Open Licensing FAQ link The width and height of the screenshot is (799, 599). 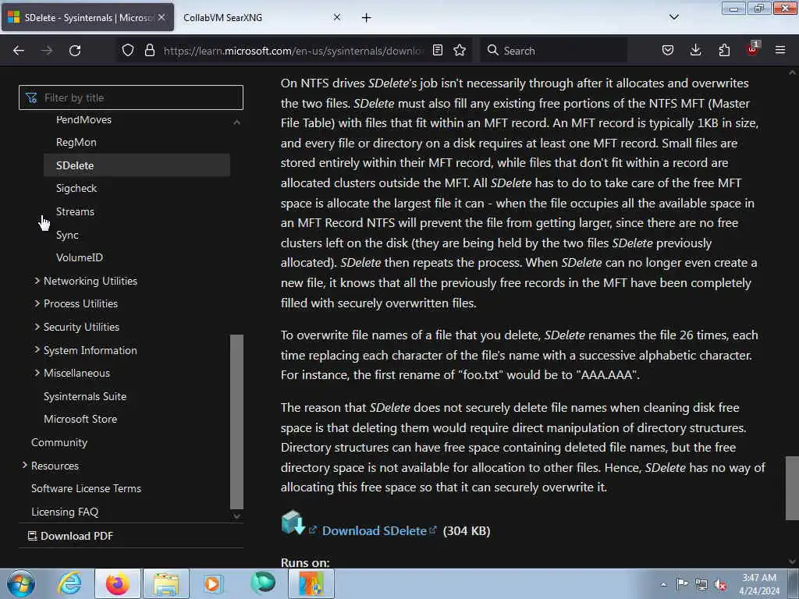(x=65, y=512)
